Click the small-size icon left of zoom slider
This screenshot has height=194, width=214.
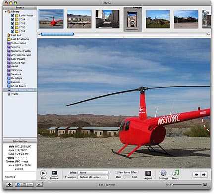(x=168, y=184)
